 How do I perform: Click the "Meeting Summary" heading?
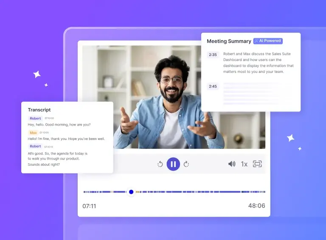(x=229, y=41)
